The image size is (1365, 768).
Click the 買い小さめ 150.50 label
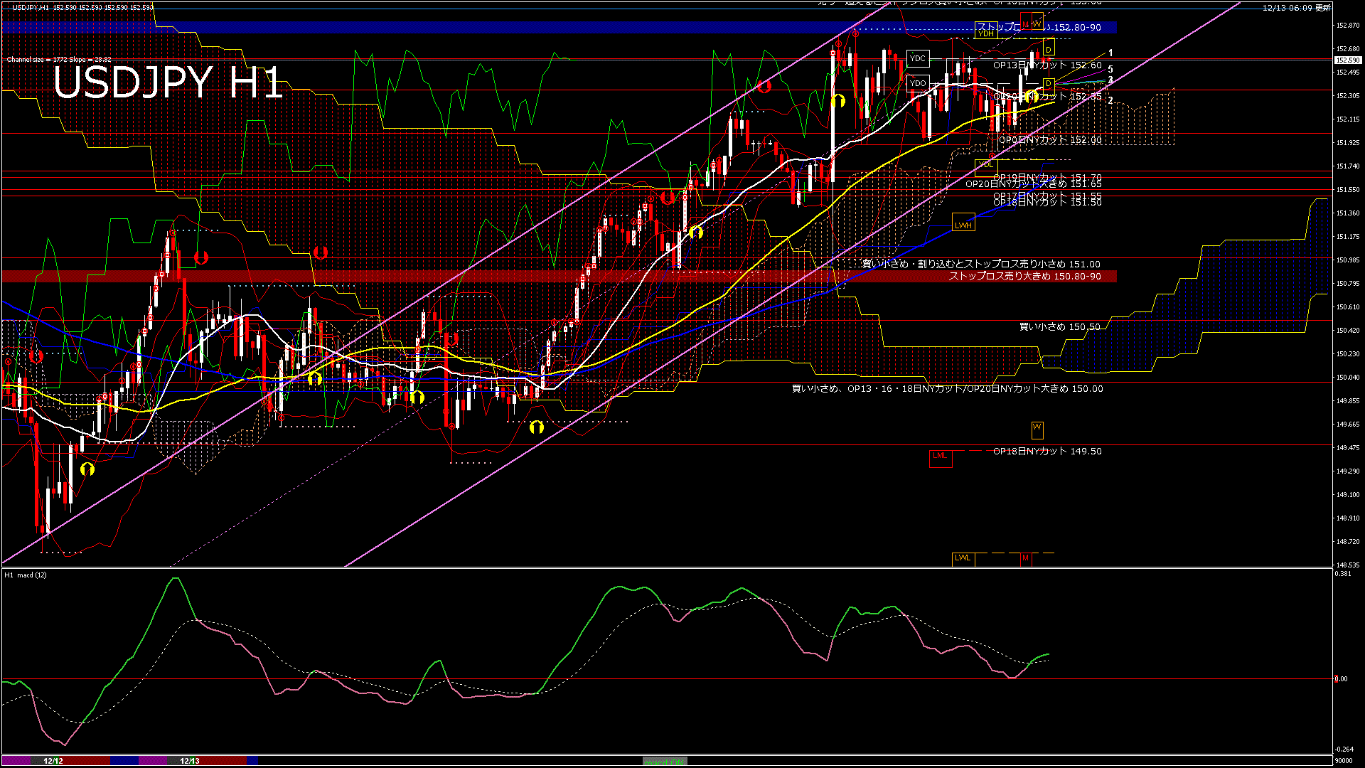pos(1060,327)
